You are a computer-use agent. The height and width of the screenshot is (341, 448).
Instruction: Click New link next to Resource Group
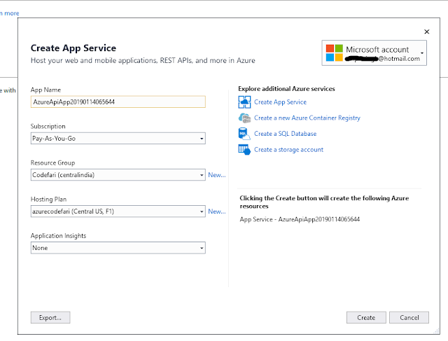point(217,175)
